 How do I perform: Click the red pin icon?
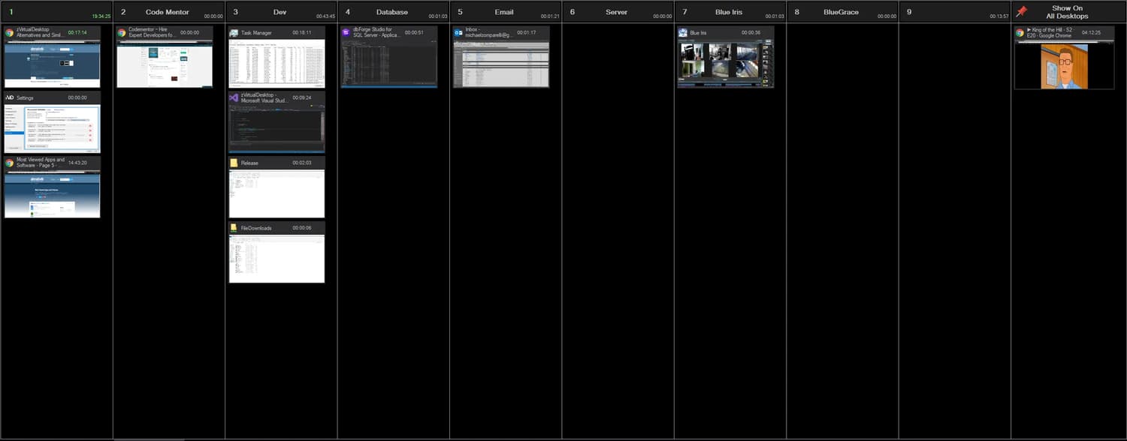[1021, 12]
